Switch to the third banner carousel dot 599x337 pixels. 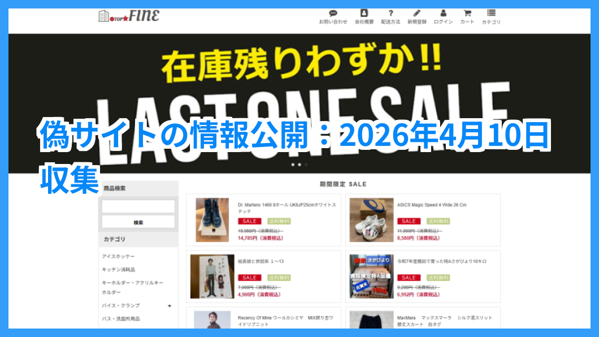[306, 165]
